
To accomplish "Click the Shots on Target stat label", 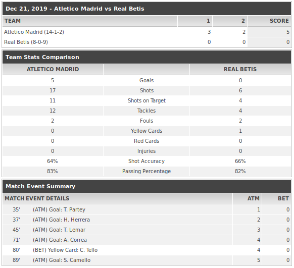I will click(146, 101).
